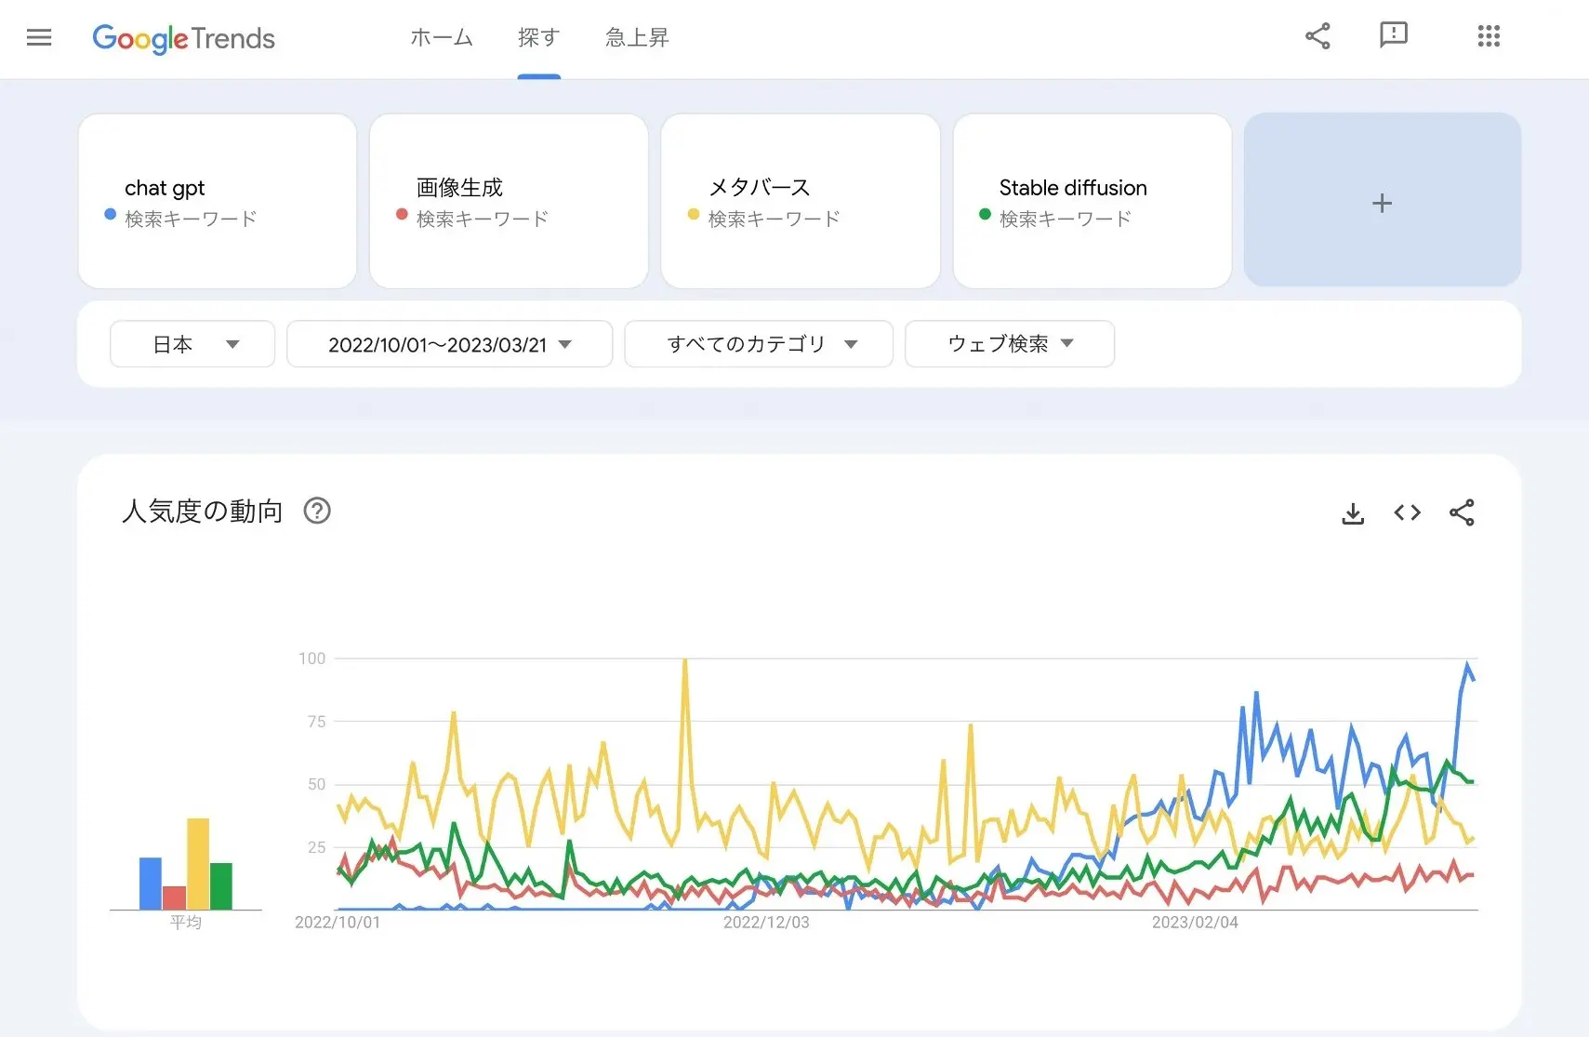The width and height of the screenshot is (1589, 1037).
Task: Click the 100 y-axis label
Action: (x=311, y=658)
